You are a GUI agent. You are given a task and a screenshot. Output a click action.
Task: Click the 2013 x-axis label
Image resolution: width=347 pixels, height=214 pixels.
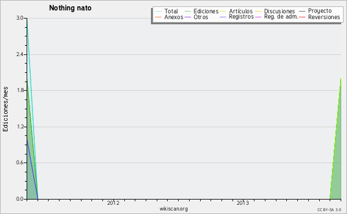[242, 202]
